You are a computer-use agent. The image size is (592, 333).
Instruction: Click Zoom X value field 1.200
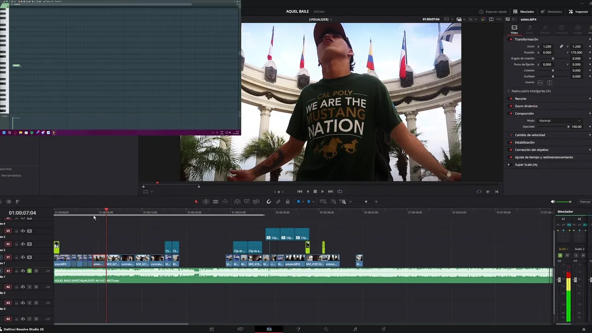tap(547, 46)
